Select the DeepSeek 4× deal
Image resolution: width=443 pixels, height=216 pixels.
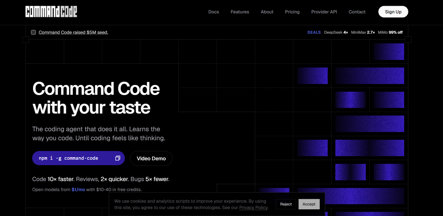pyautogui.click(x=336, y=32)
